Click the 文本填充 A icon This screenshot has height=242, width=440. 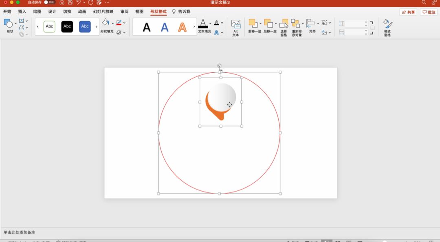click(x=203, y=24)
